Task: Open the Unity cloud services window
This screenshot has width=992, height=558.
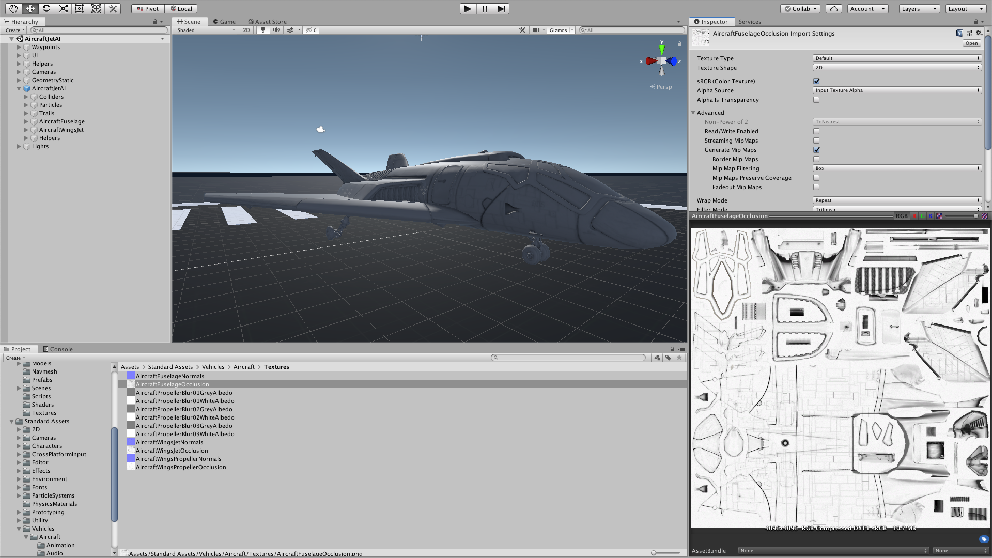Action: point(833,9)
